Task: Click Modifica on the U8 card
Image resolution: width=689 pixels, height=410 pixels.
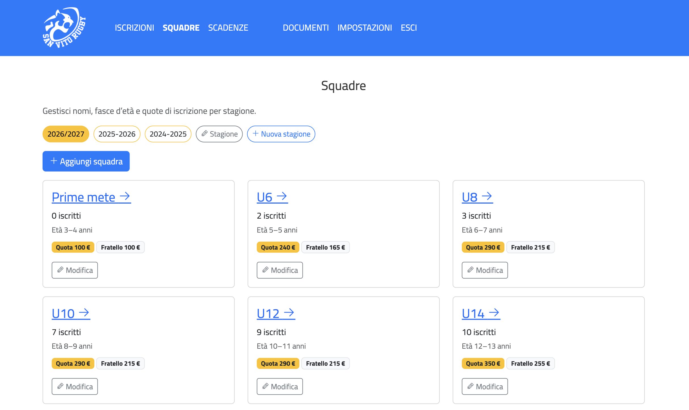Action: coord(485,270)
